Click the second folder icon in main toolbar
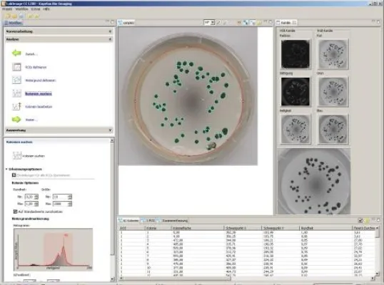The height and width of the screenshot is (285, 384). coord(14,16)
